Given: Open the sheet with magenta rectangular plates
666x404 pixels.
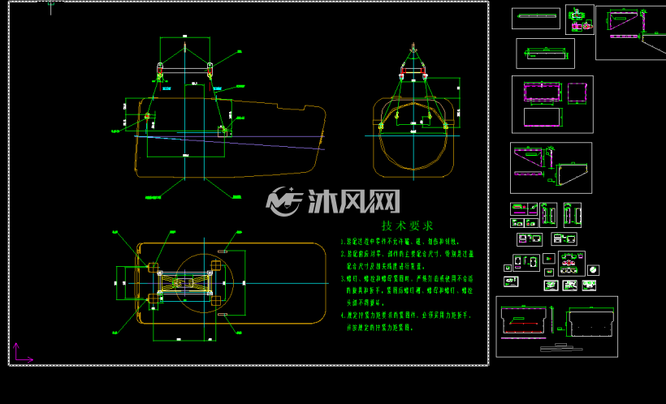Looking at the screenshot, I should tap(552, 105).
